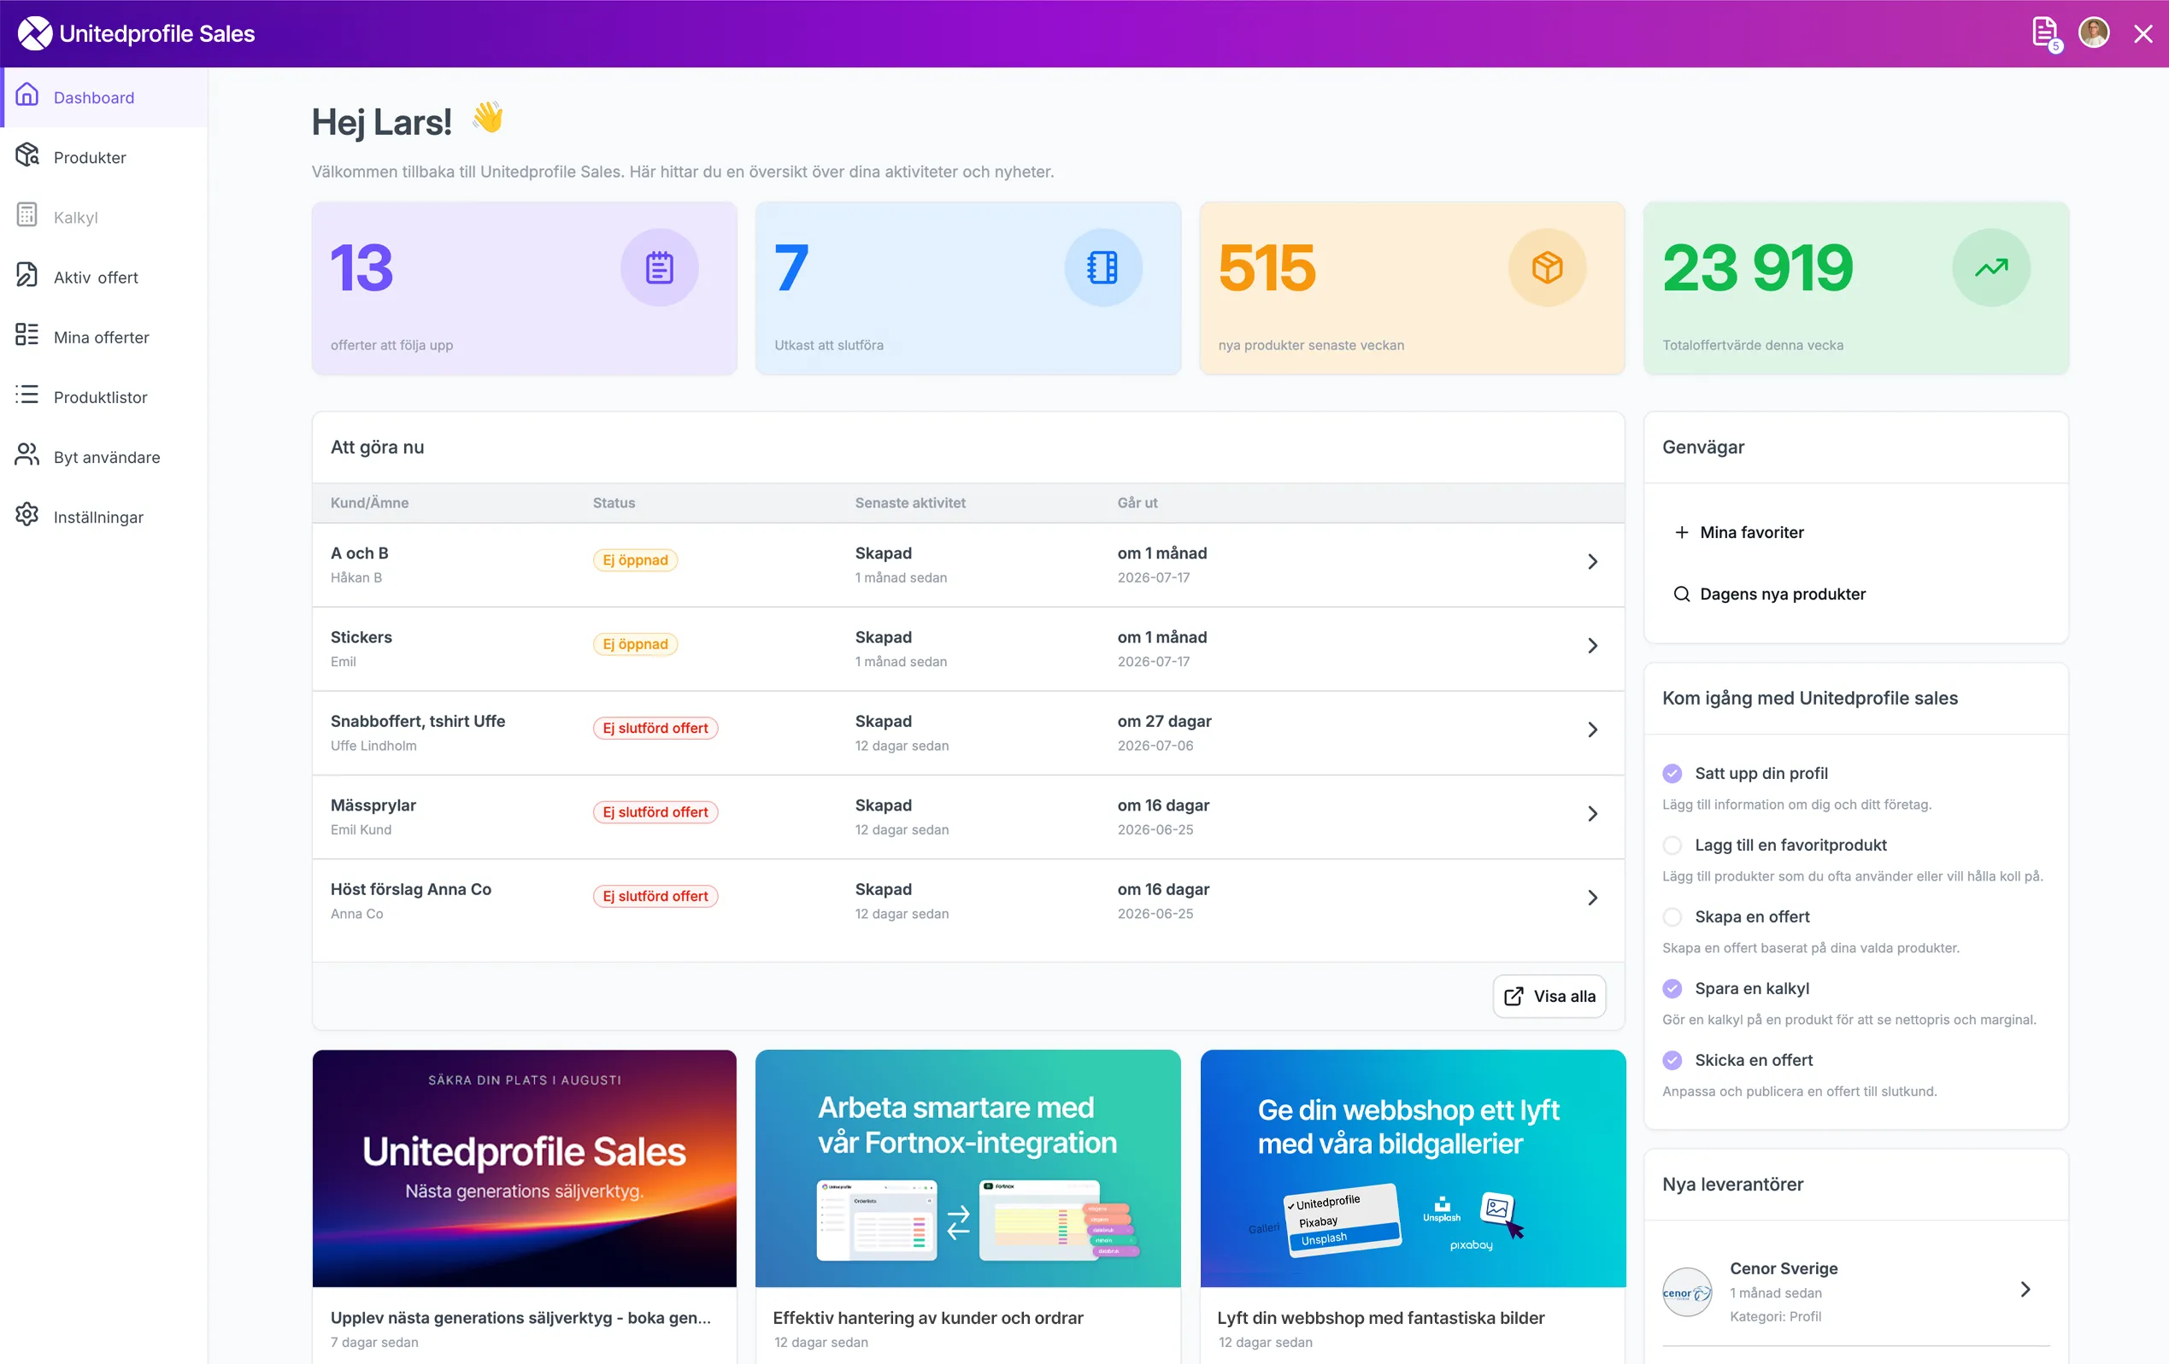This screenshot has height=1364, width=2169.
Task: Click the Status column header
Action: point(614,503)
